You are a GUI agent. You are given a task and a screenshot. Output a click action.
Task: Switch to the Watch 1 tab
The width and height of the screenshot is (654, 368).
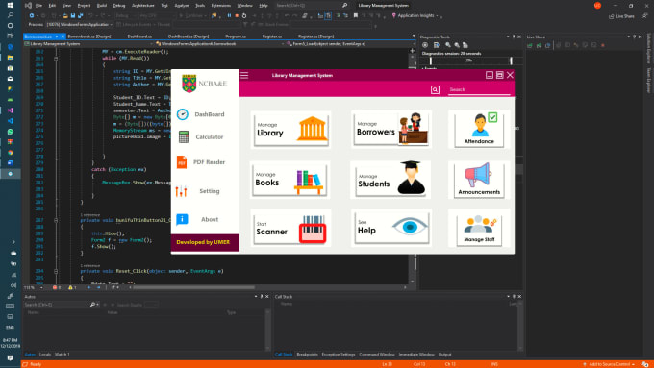[63, 355]
